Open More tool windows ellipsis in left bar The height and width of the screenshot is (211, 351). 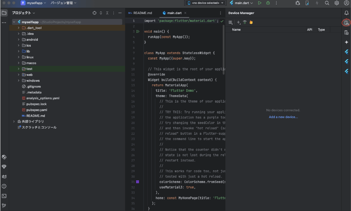point(4,23)
